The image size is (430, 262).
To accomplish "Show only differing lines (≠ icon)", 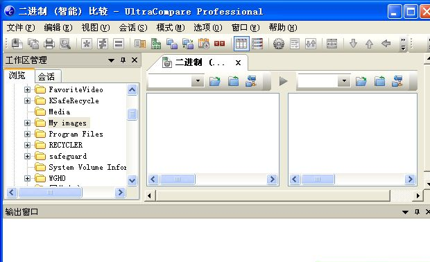I will 103,44.
